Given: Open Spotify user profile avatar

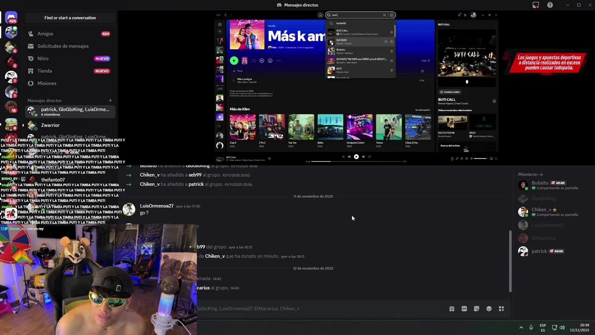Looking at the screenshot, I should pos(473,15).
